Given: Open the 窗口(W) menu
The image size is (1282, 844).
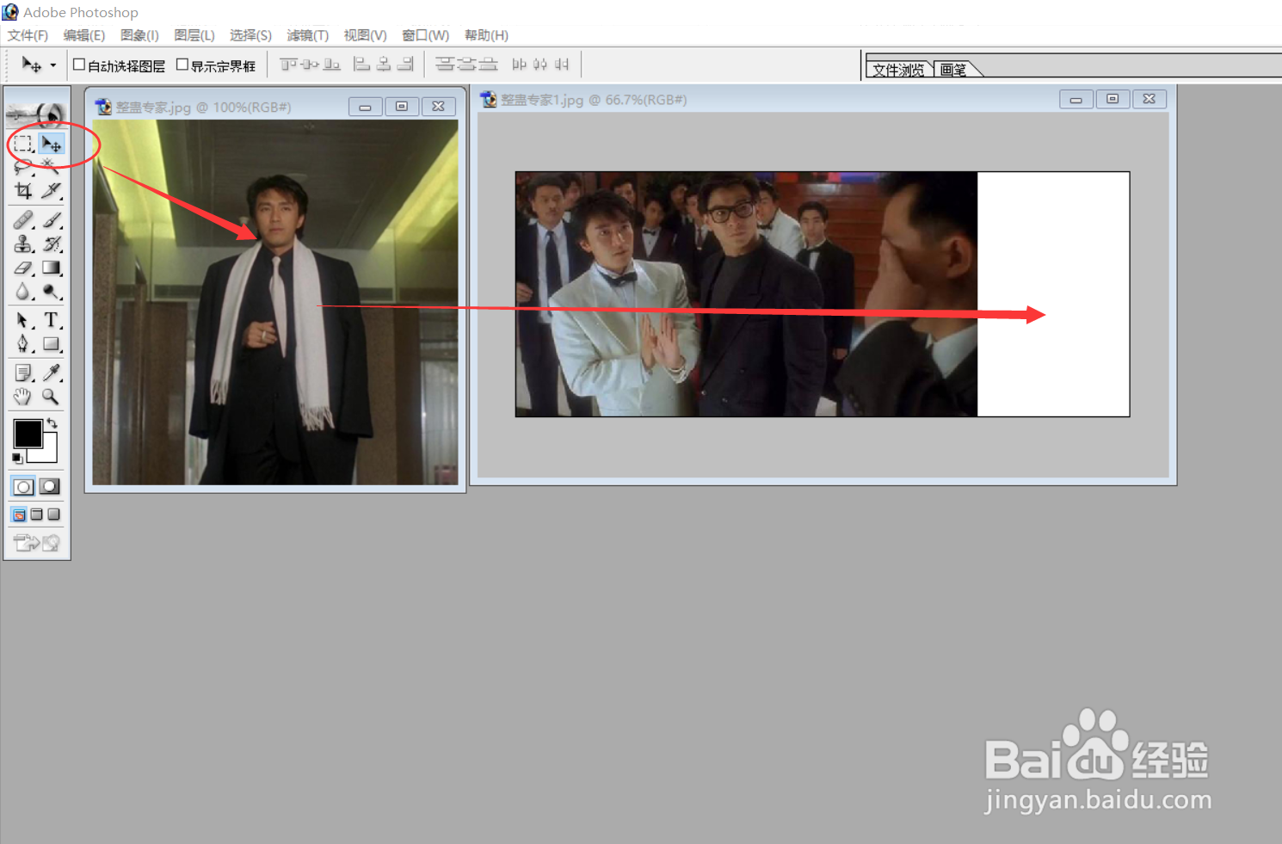Looking at the screenshot, I should click(426, 35).
